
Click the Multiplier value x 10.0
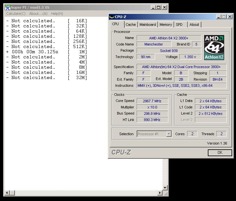[152, 107]
